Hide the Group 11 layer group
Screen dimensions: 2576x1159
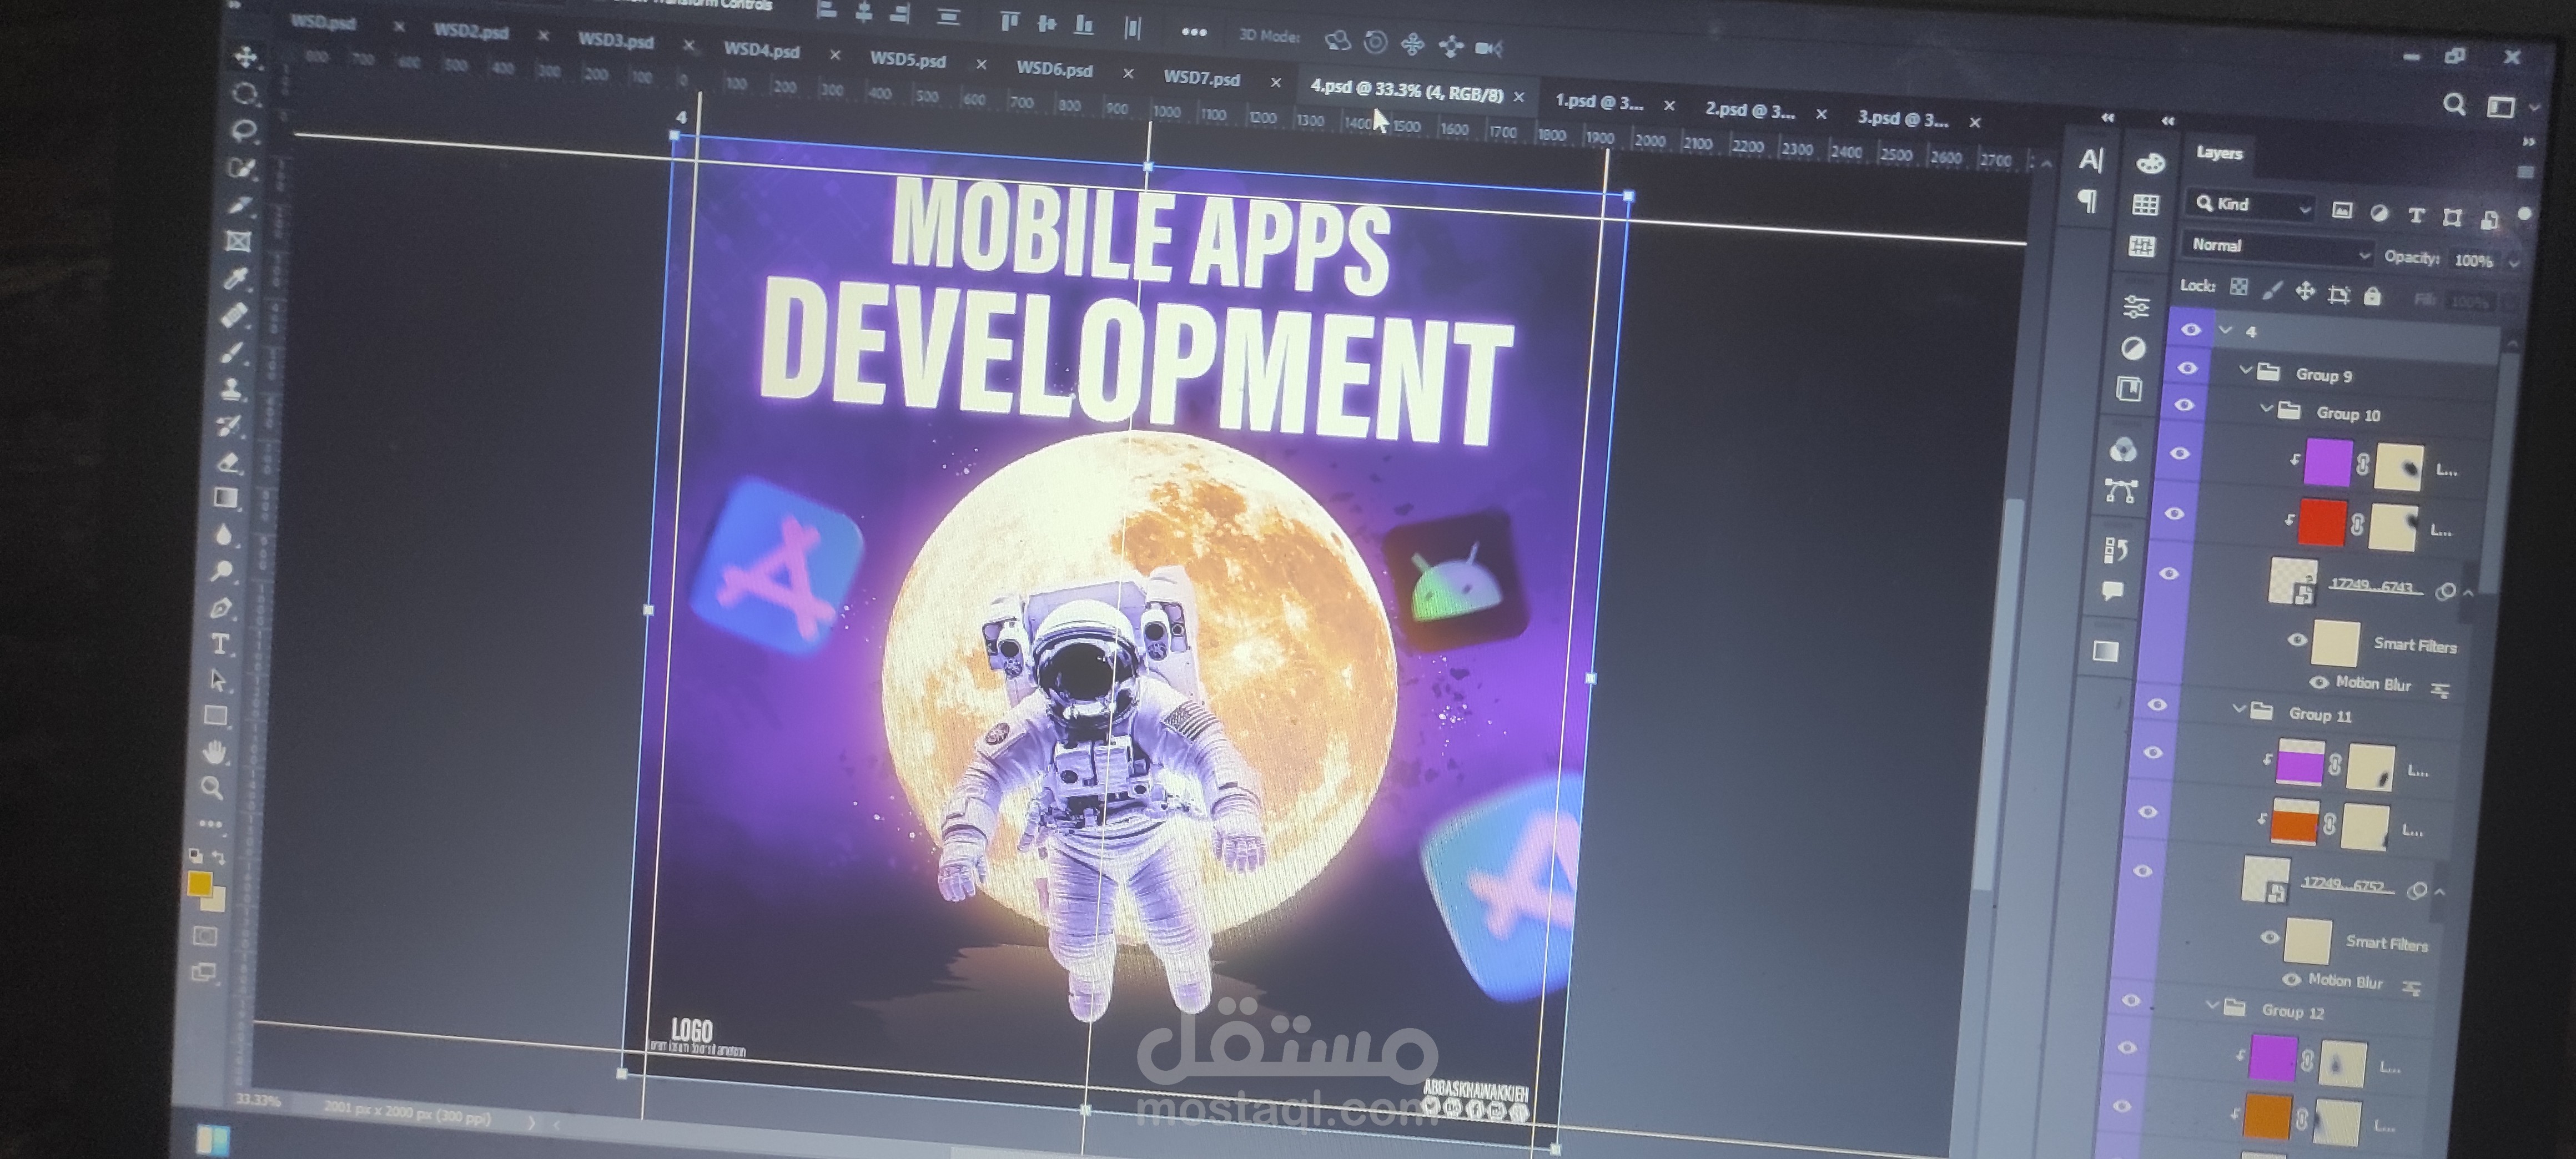click(x=2157, y=705)
